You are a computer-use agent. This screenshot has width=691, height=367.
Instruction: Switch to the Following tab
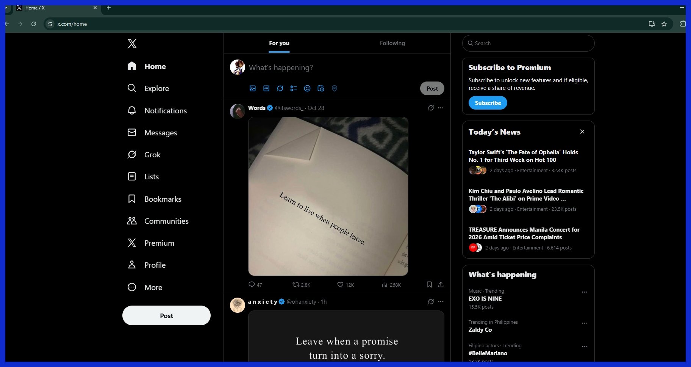(392, 43)
